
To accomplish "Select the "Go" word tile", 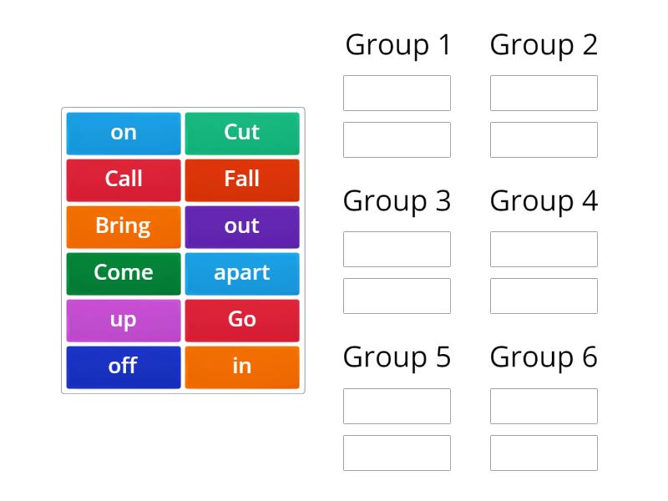I will point(242,319).
